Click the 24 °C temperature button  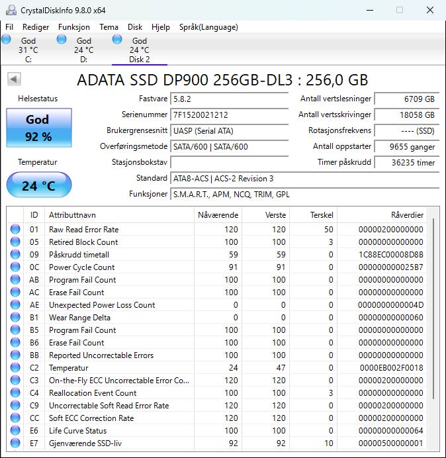coord(38,186)
